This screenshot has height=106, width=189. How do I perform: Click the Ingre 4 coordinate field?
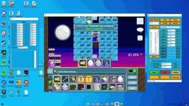pos(171,45)
